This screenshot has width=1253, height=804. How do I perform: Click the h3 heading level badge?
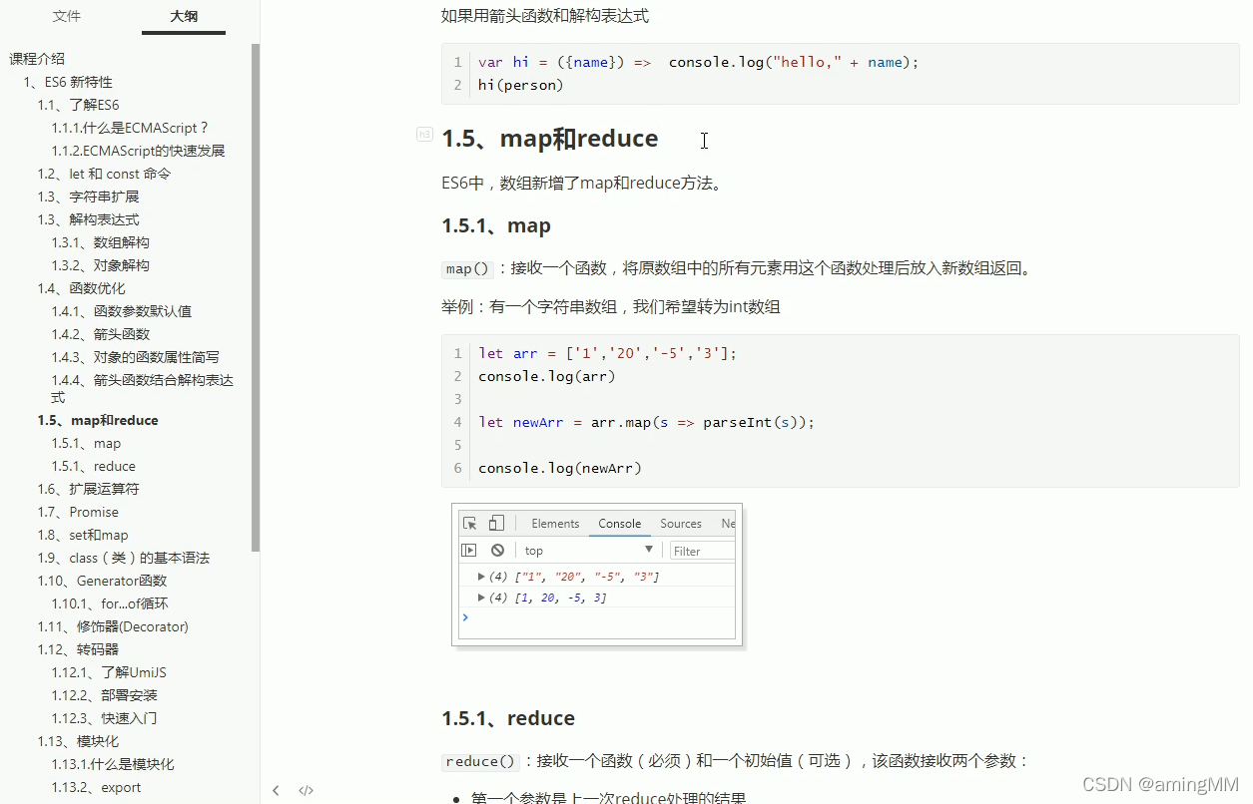tap(424, 134)
